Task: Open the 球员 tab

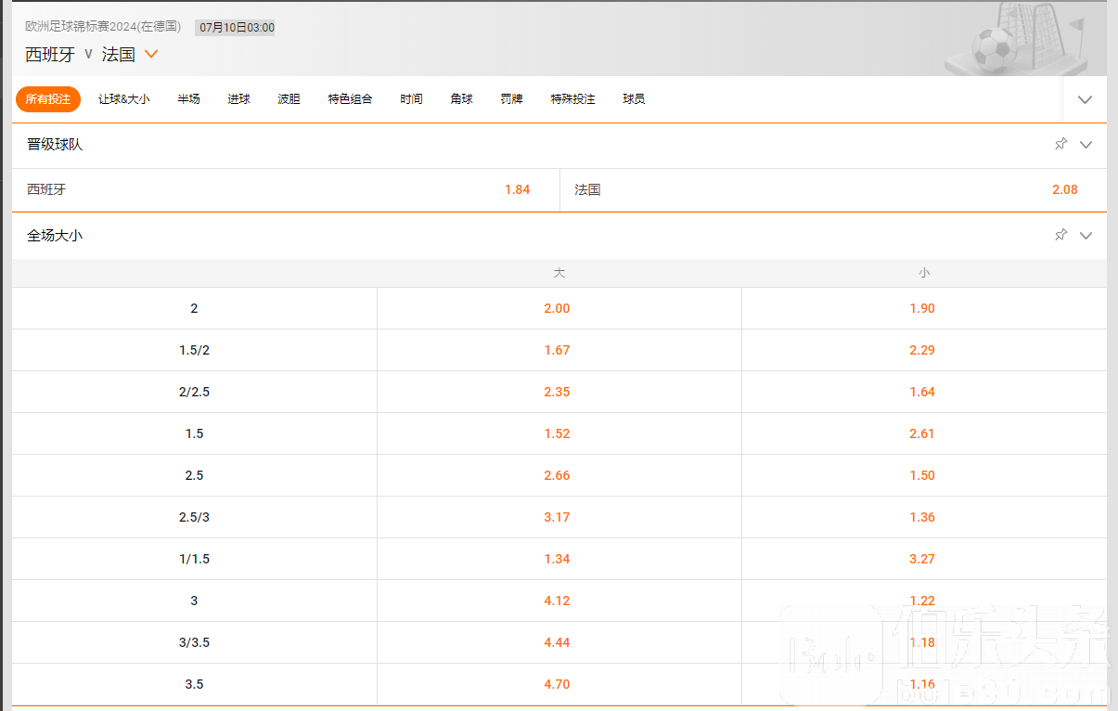Action: [x=634, y=99]
